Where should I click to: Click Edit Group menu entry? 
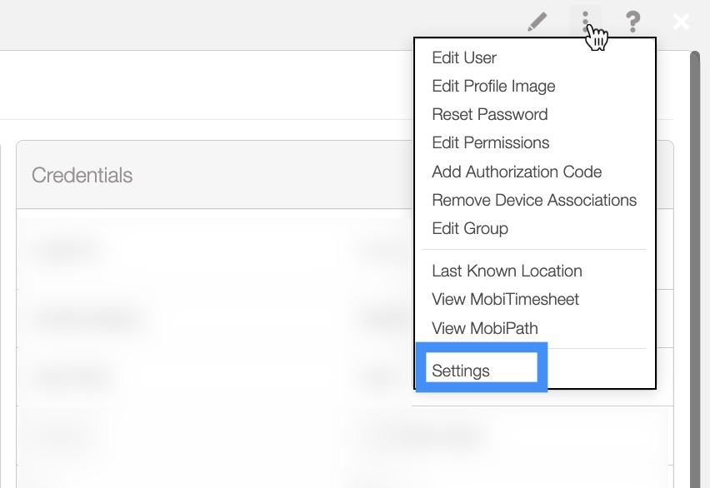pos(470,228)
